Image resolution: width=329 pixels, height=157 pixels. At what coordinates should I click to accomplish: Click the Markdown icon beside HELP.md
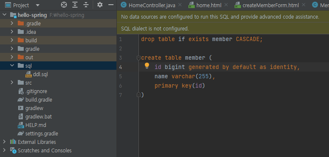pos(21,125)
